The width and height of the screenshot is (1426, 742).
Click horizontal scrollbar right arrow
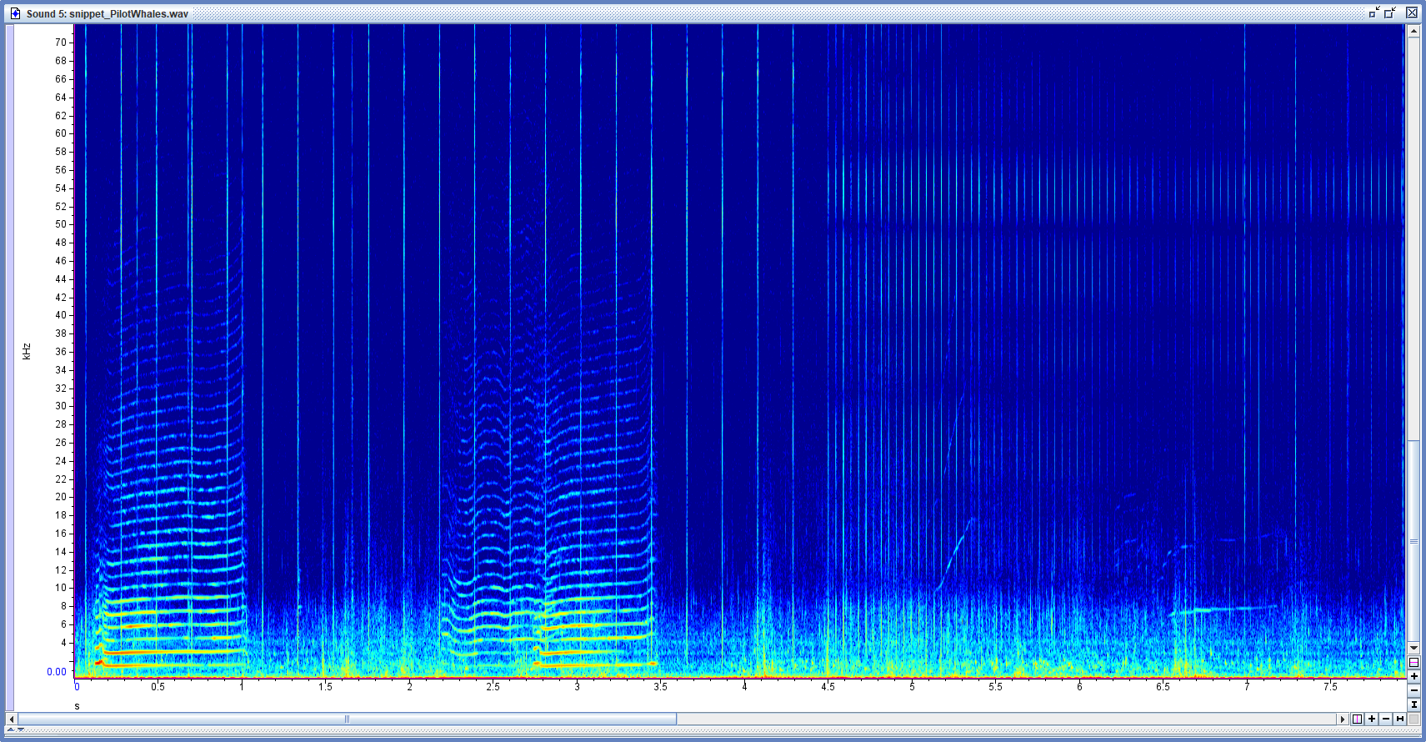tap(1343, 719)
